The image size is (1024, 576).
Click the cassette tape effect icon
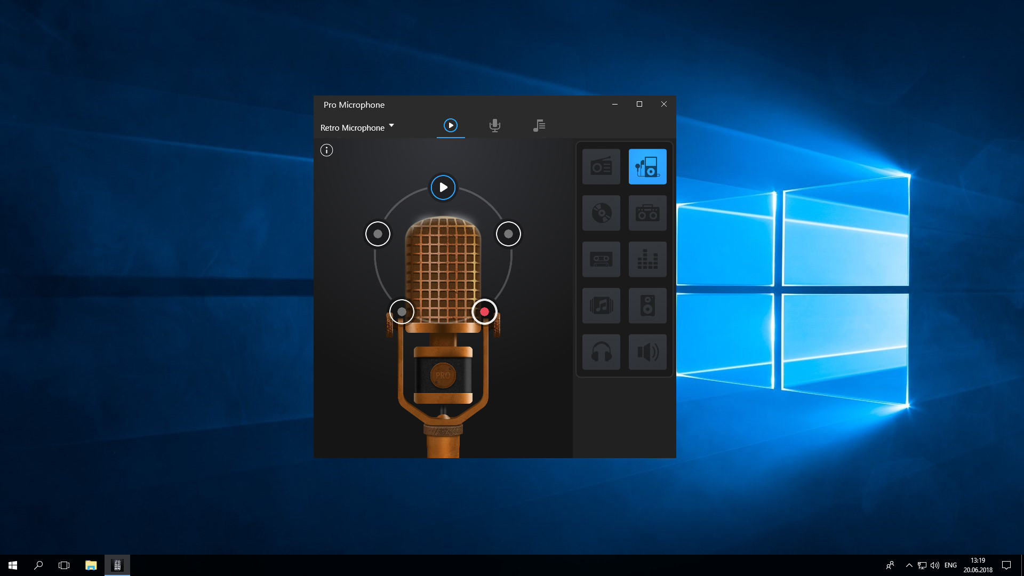[601, 259]
